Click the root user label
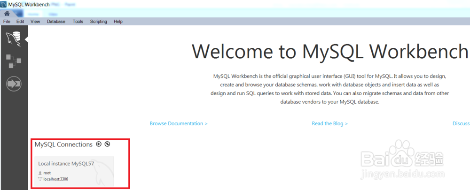The image size is (470, 190). 47,173
